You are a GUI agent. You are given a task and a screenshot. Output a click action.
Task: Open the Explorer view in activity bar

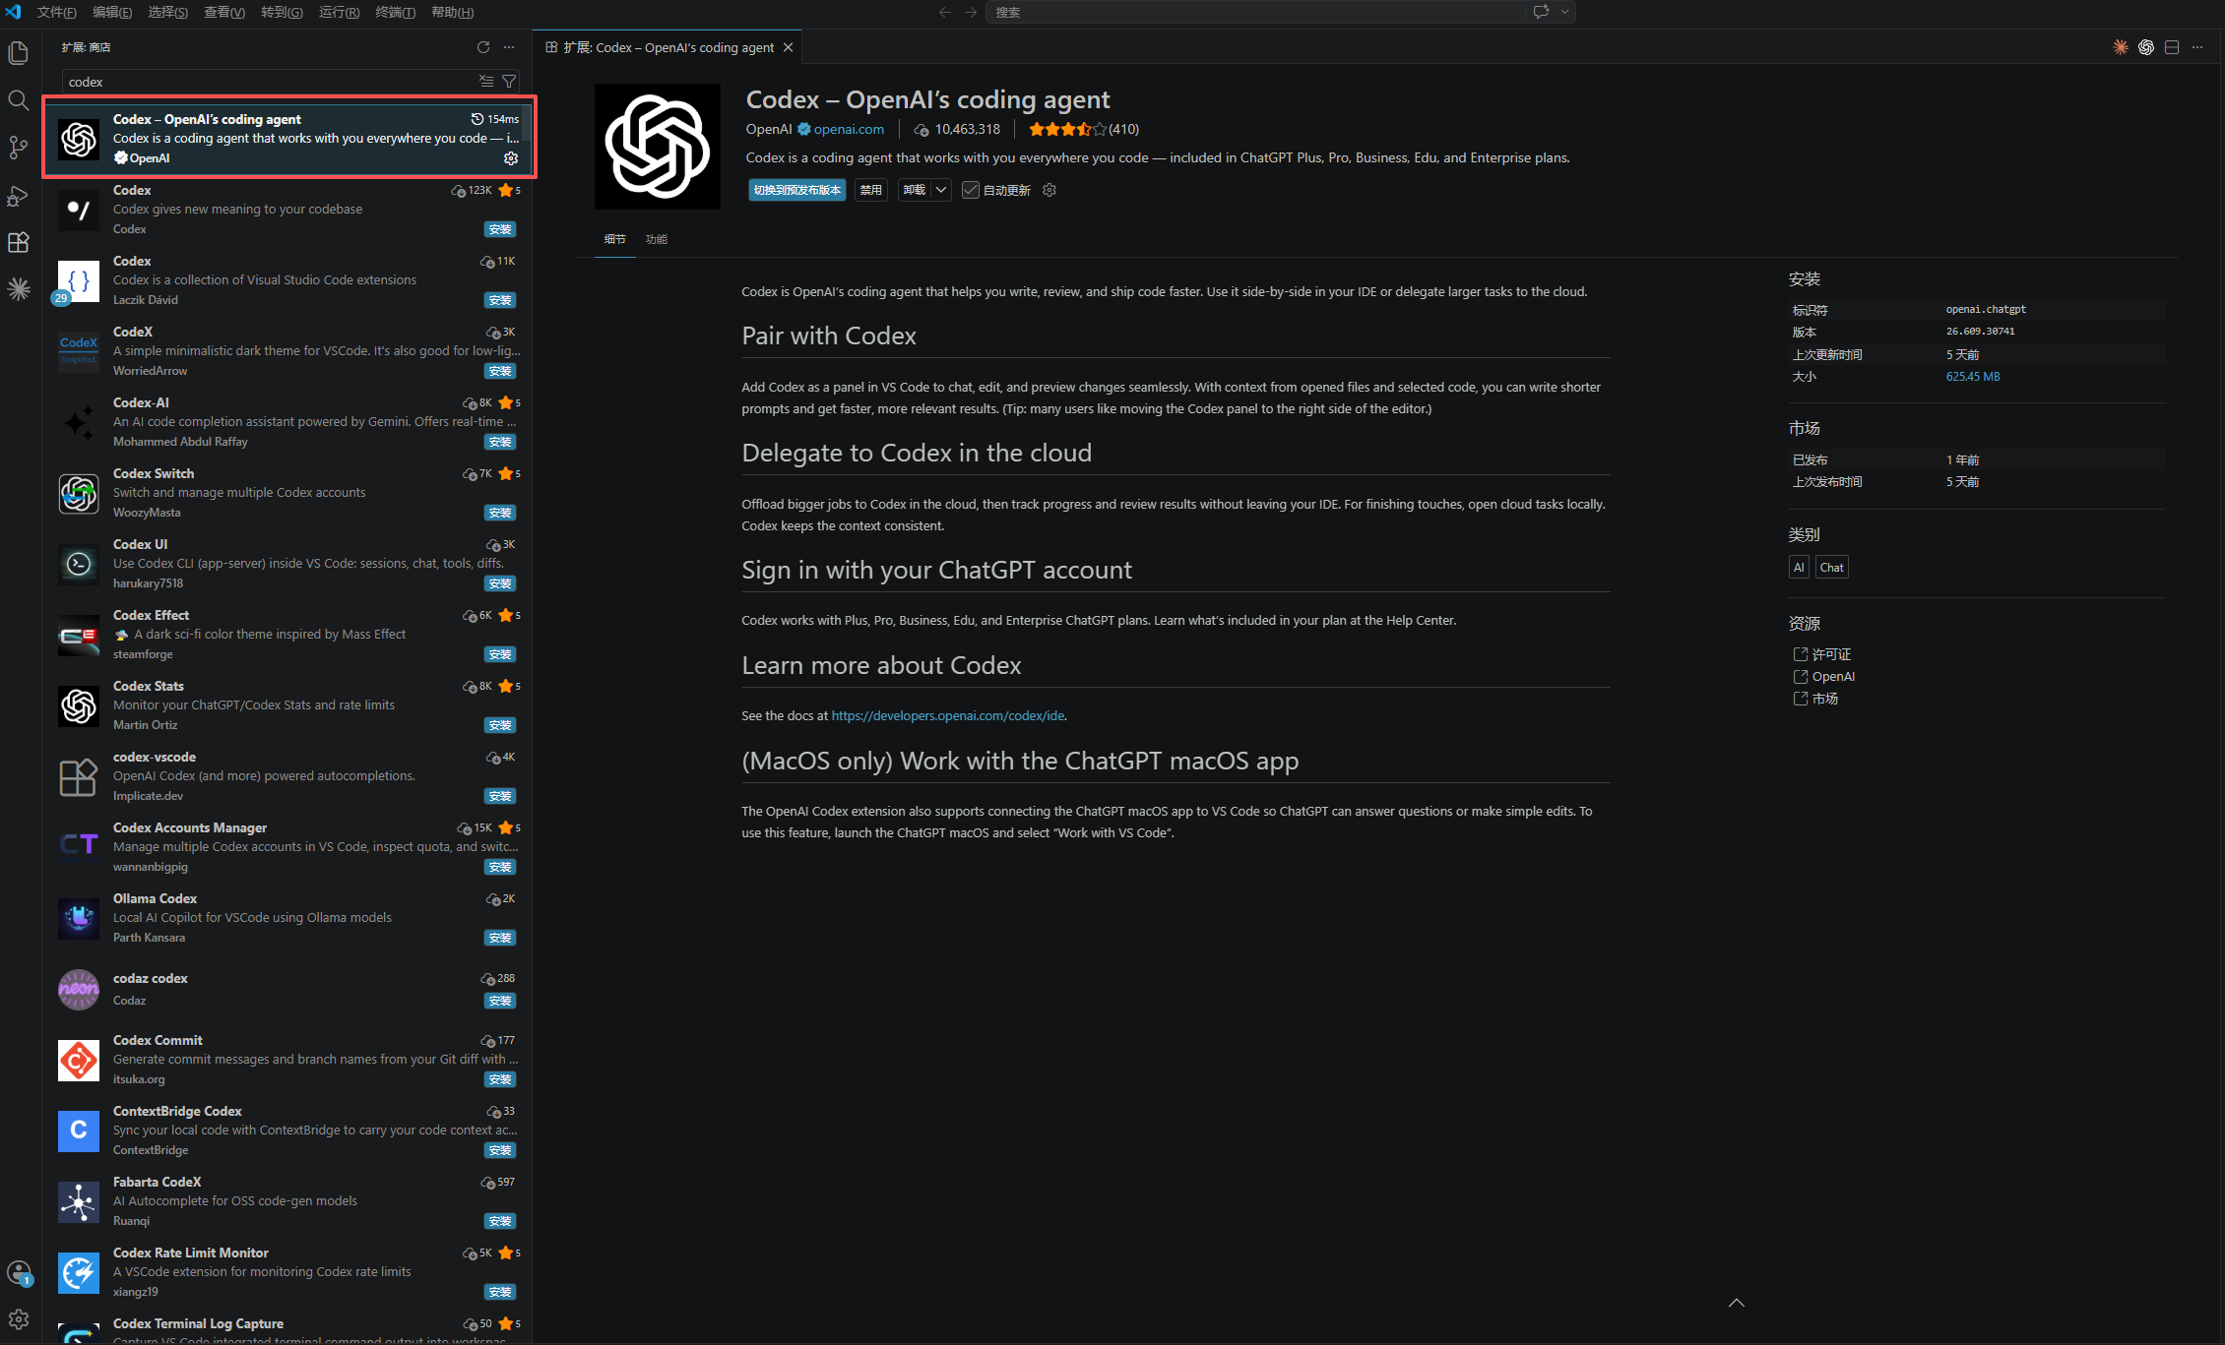click(x=19, y=52)
